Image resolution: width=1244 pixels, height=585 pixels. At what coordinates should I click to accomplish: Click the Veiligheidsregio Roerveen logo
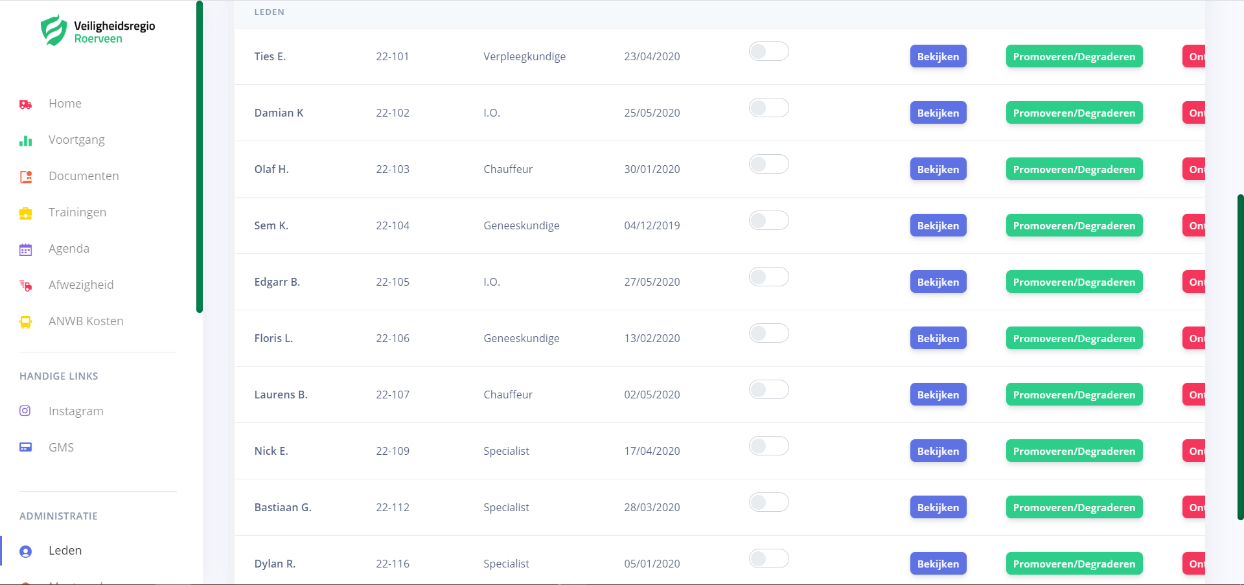tap(98, 31)
